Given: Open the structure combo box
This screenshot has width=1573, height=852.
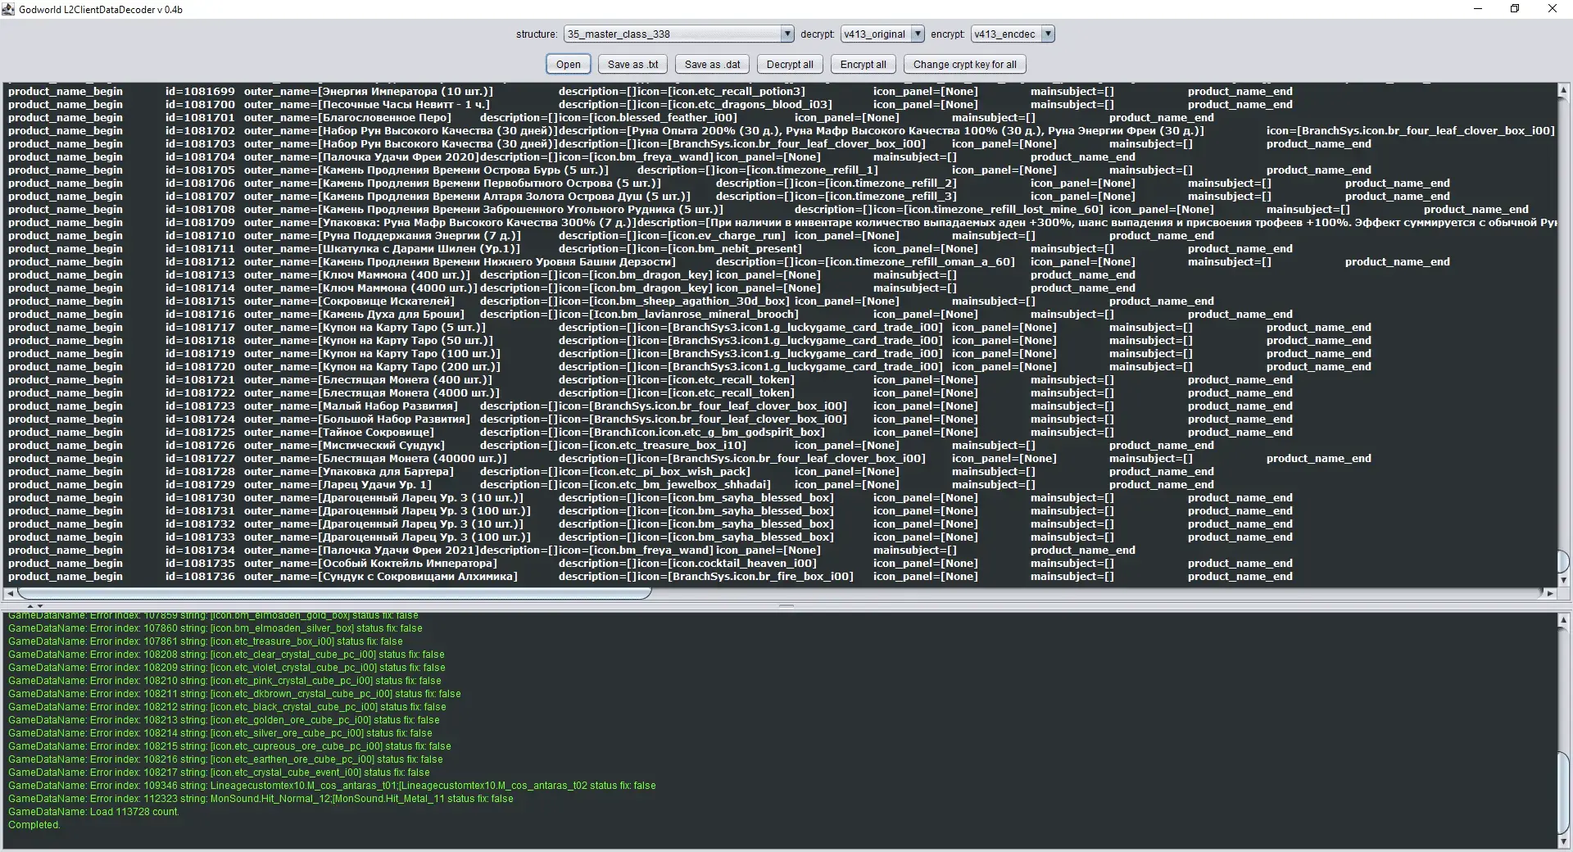Looking at the screenshot, I should [x=678, y=34].
